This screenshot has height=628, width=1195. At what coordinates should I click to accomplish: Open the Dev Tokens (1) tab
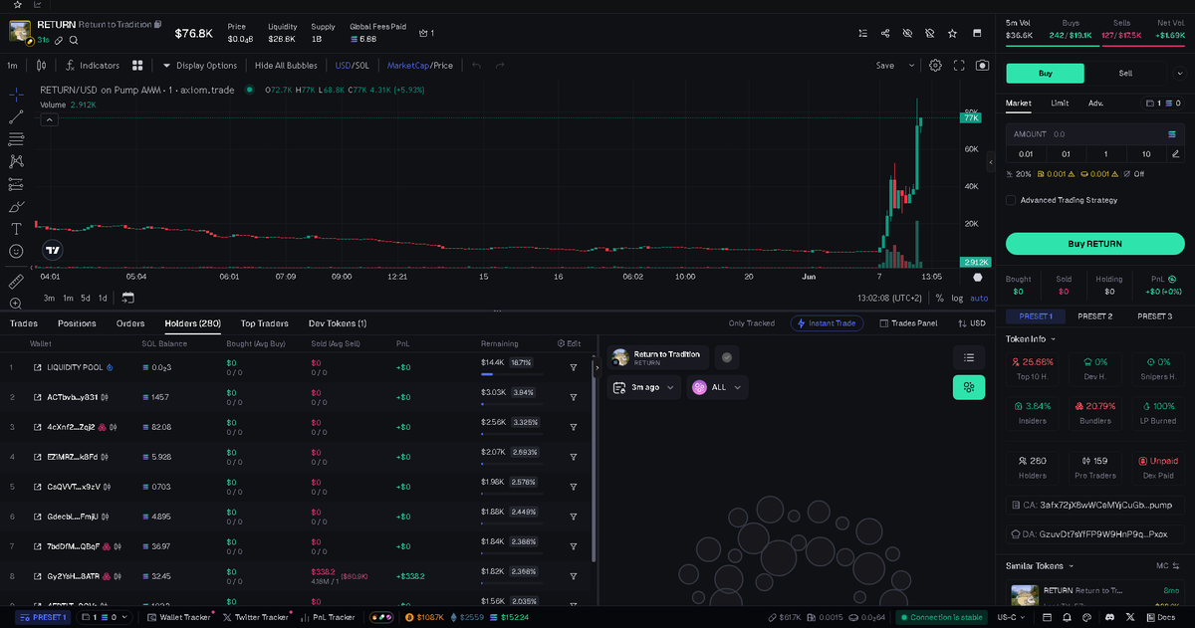tap(338, 323)
